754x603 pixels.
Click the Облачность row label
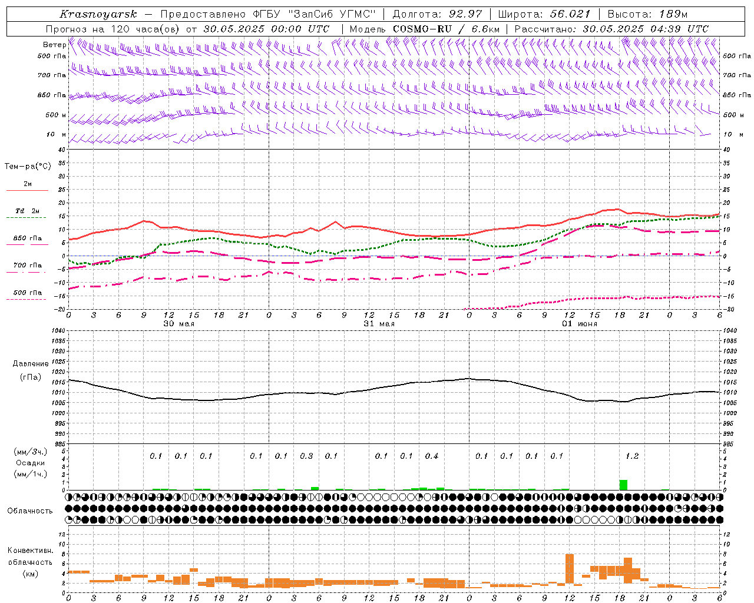click(30, 511)
